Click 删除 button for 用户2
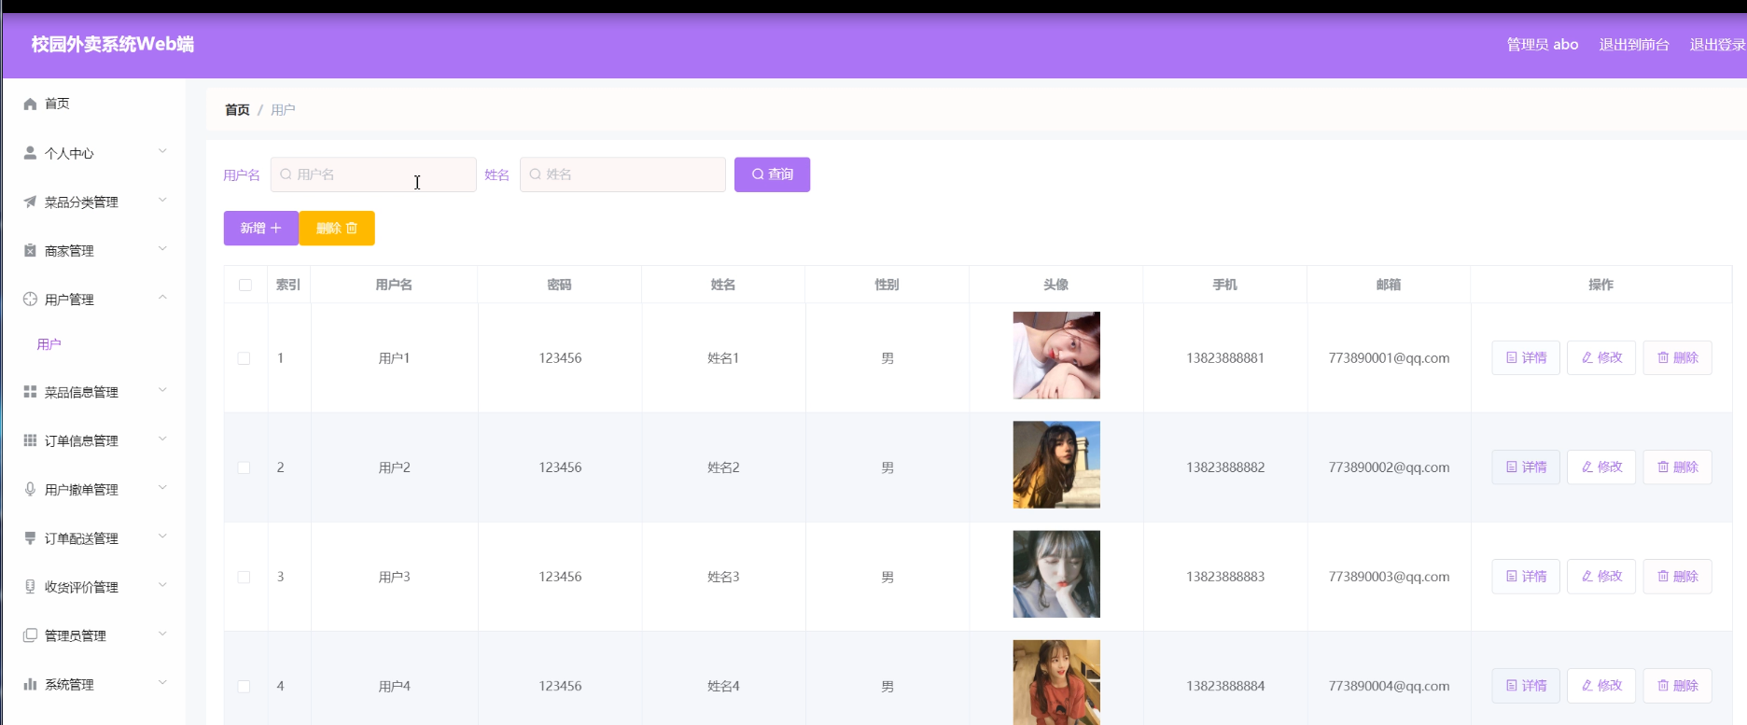This screenshot has height=725, width=1747. [1678, 467]
